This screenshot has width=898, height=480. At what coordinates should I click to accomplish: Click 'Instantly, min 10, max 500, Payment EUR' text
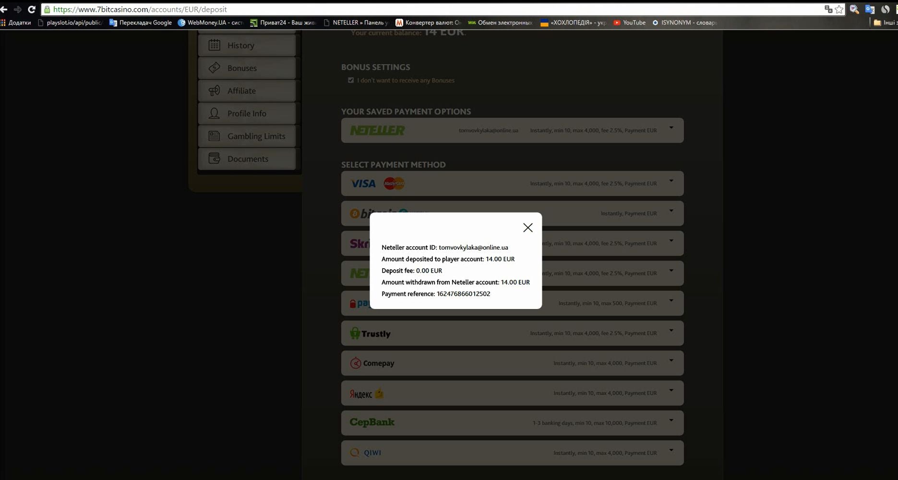pos(608,303)
